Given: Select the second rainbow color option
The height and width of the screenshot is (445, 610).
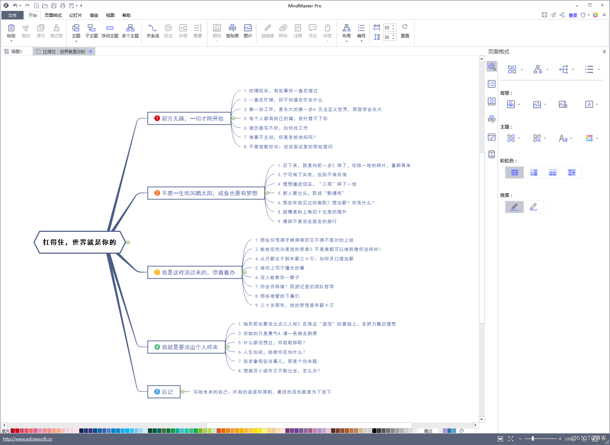Looking at the screenshot, I should 534,172.
